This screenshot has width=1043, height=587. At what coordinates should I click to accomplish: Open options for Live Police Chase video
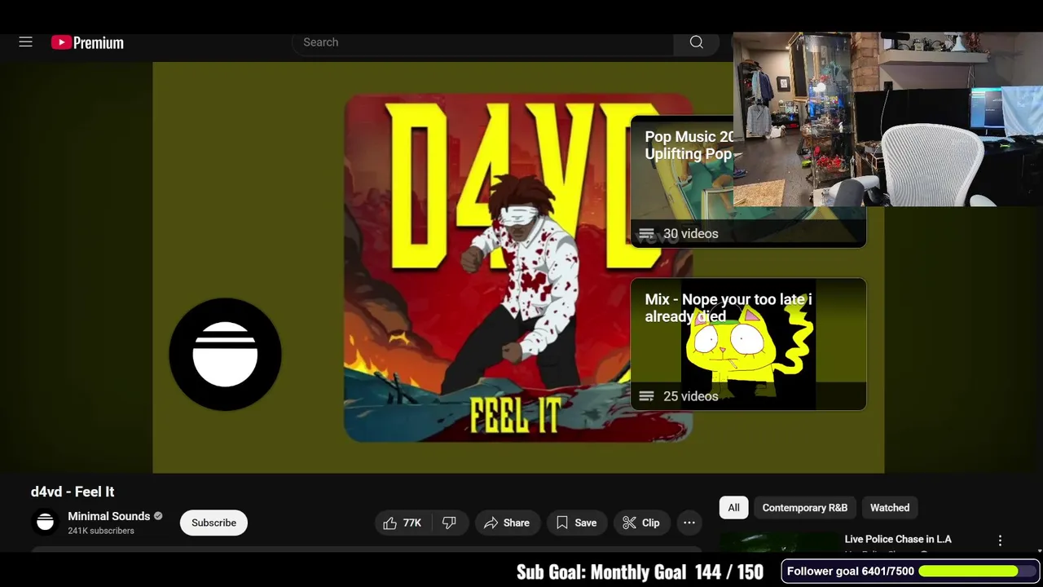pyautogui.click(x=1000, y=541)
